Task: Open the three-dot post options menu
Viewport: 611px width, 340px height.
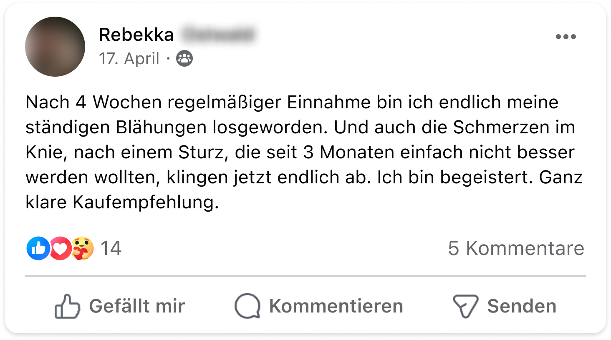Action: click(566, 37)
